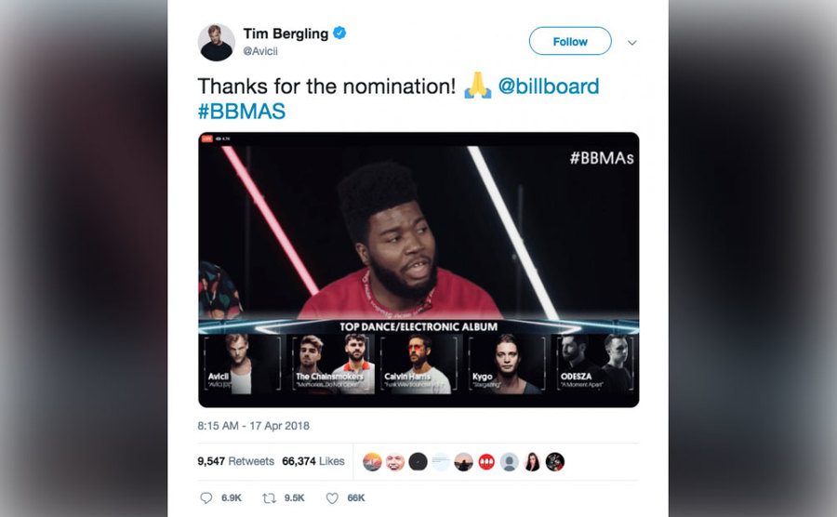The image size is (837, 517).
Task: Click the retweet arrows icon
Action: 269,497
